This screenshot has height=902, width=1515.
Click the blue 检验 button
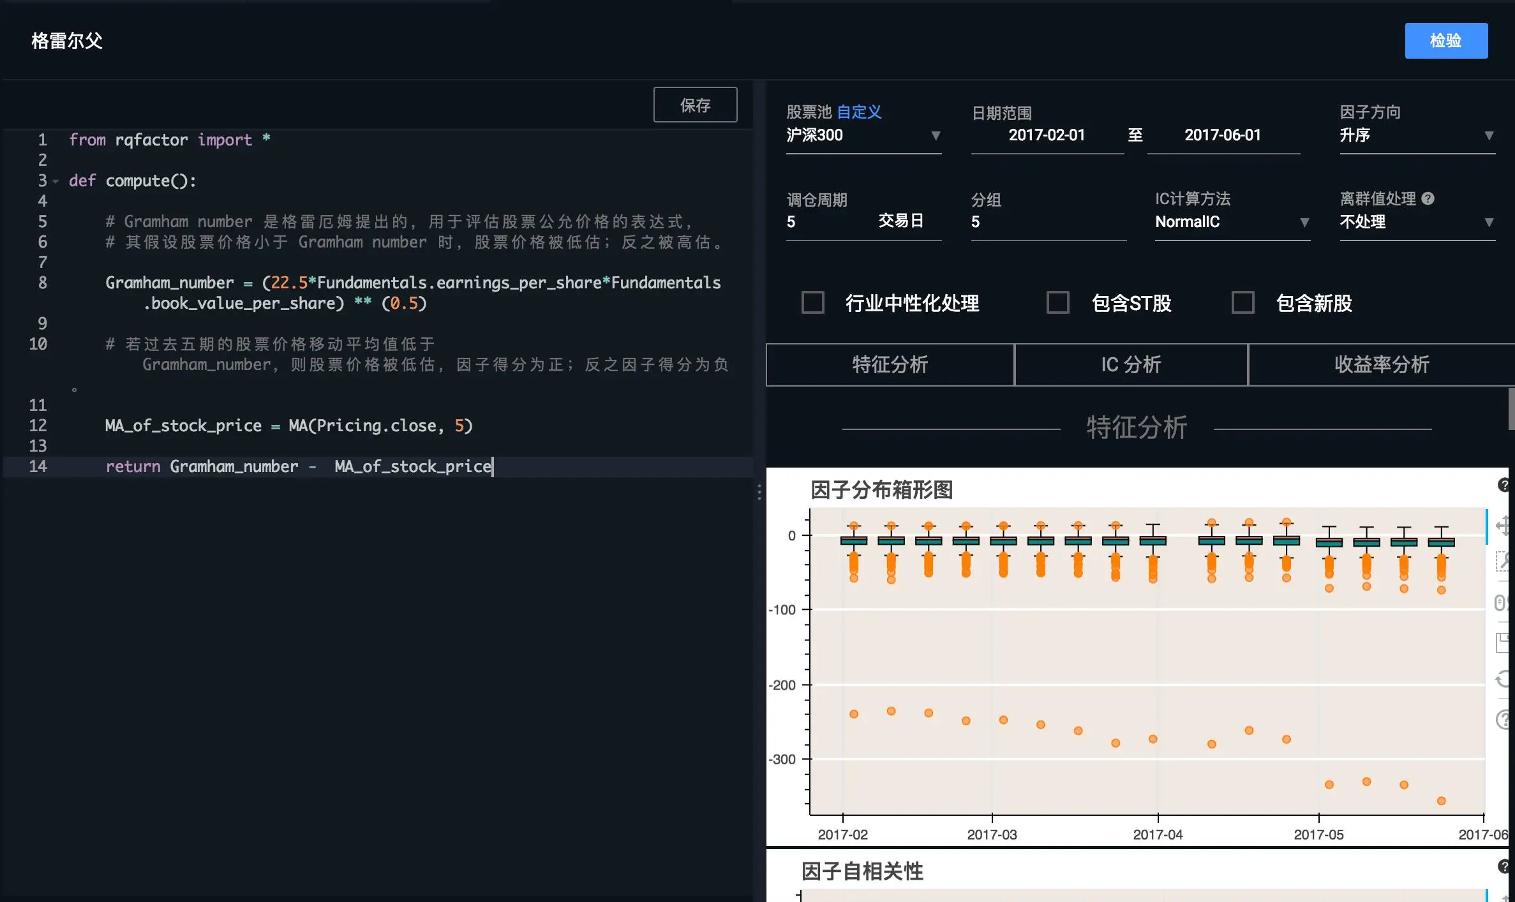tap(1445, 40)
